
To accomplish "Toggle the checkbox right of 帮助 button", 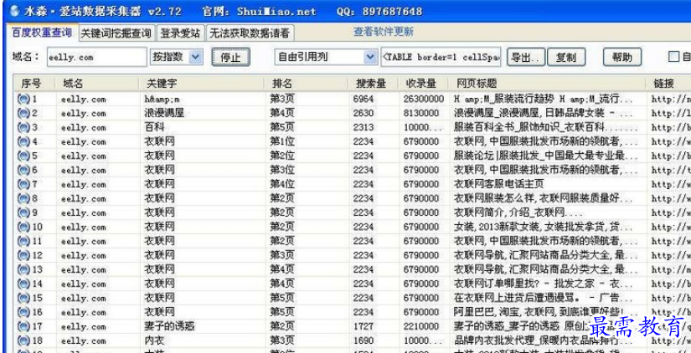I will 673,57.
